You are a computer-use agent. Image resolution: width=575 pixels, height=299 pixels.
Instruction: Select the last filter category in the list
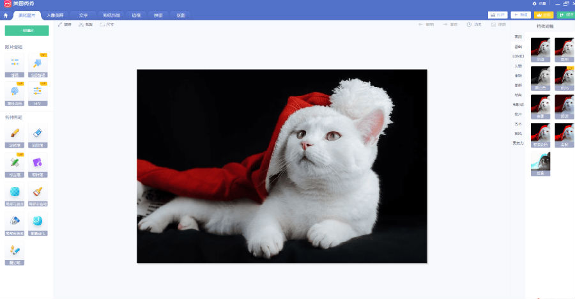pyautogui.click(x=517, y=143)
